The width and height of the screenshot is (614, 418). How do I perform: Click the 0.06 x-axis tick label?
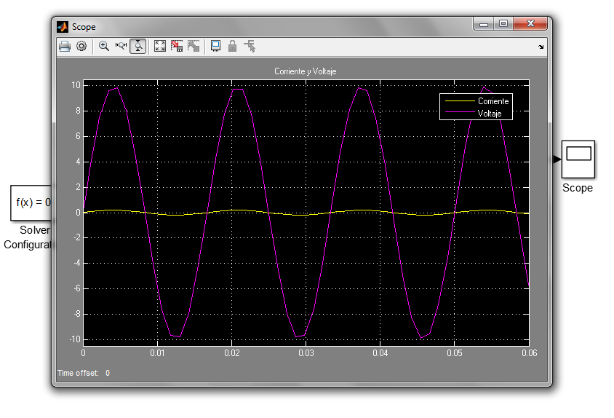[x=530, y=353]
